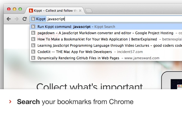Screen dimensions: 182x114
Task: Click the Kippt keyword chip in the omnibox
Action: pos(39,19)
